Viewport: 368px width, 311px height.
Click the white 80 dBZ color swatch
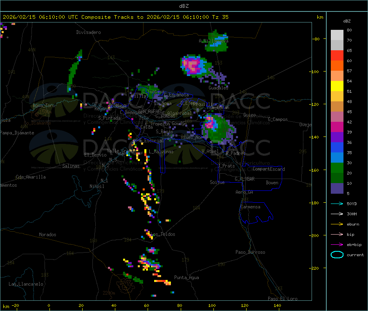[x=337, y=35]
